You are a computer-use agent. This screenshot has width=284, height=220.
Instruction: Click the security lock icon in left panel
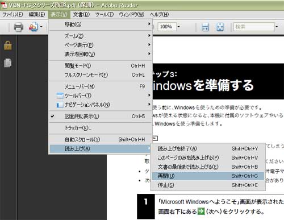coord(8,45)
